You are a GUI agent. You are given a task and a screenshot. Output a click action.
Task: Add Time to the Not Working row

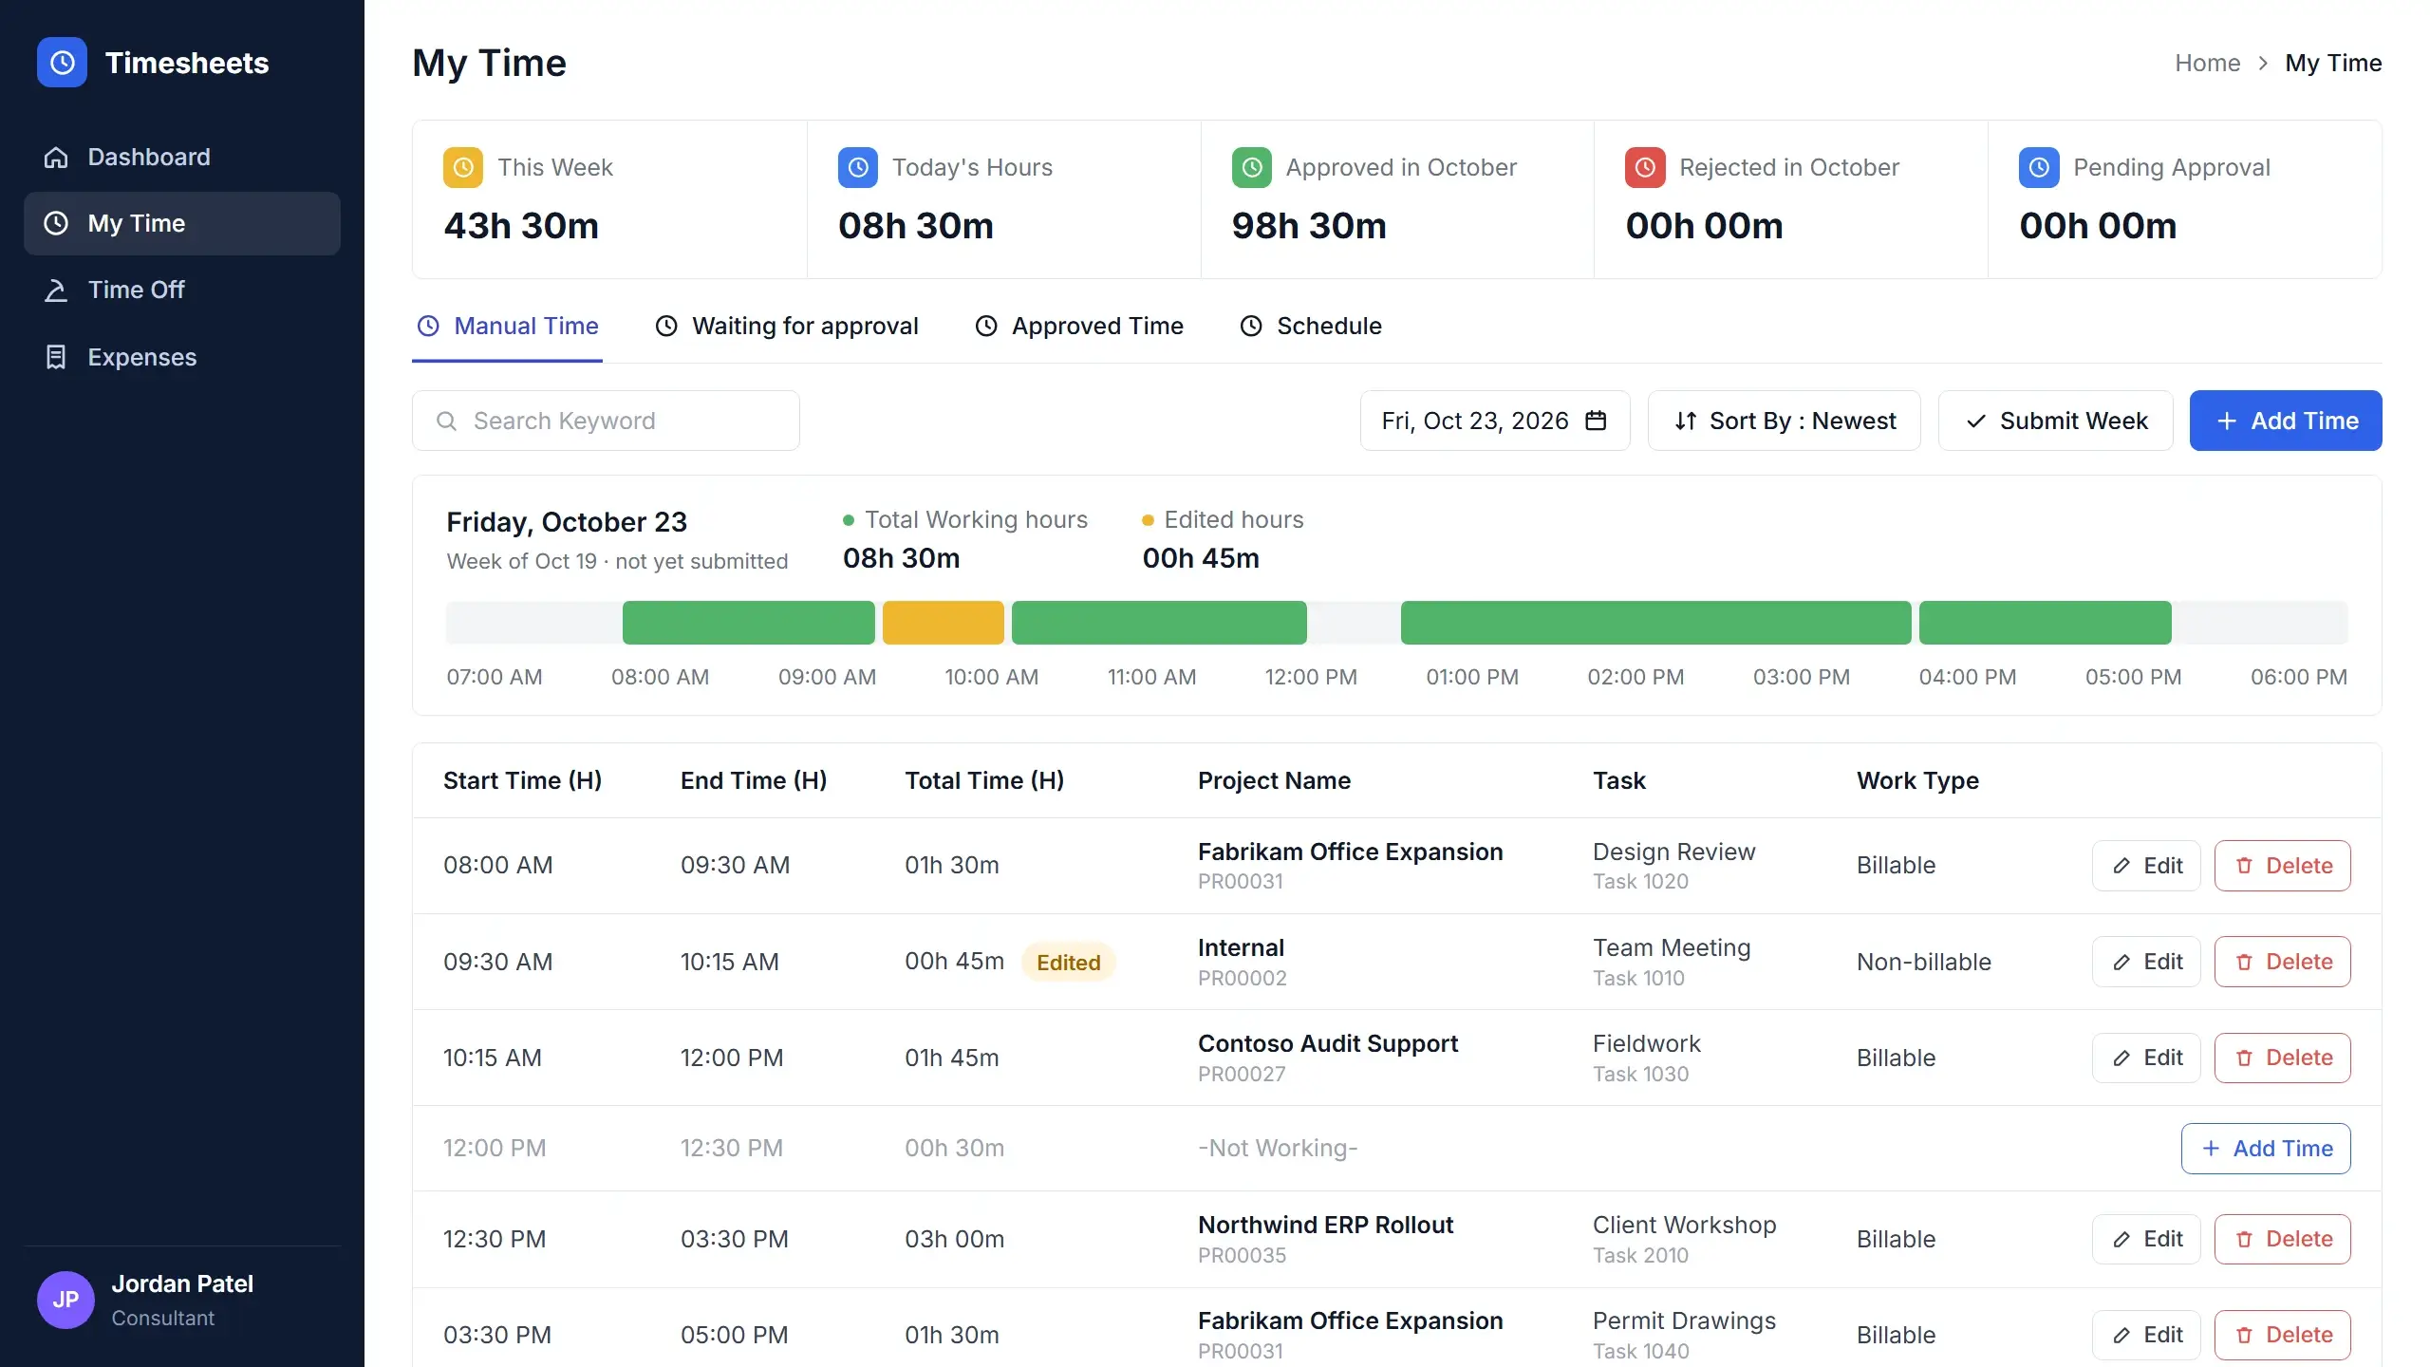coord(2266,1149)
